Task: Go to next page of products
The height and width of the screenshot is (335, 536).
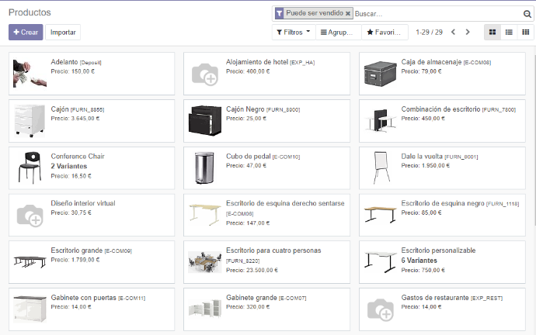Action: click(467, 32)
